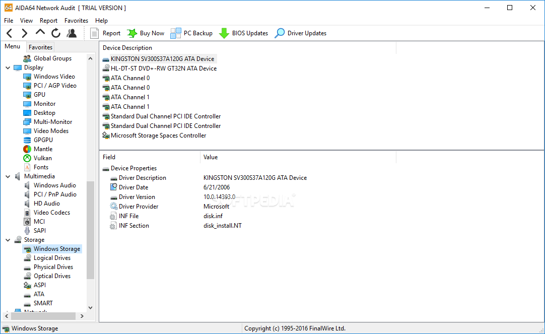Open the Favorites menu in the menu bar
Viewport: 545px width, 334px height.
pyautogui.click(x=76, y=21)
